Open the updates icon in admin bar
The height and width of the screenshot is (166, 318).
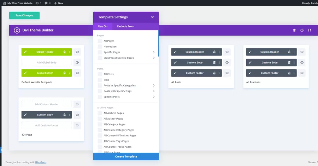point(37,3)
